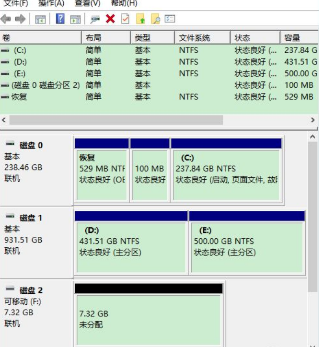Click the checklist settings icon at the toolbar's end
Image resolution: width=324 pixels, height=347 pixels.
(x=170, y=19)
